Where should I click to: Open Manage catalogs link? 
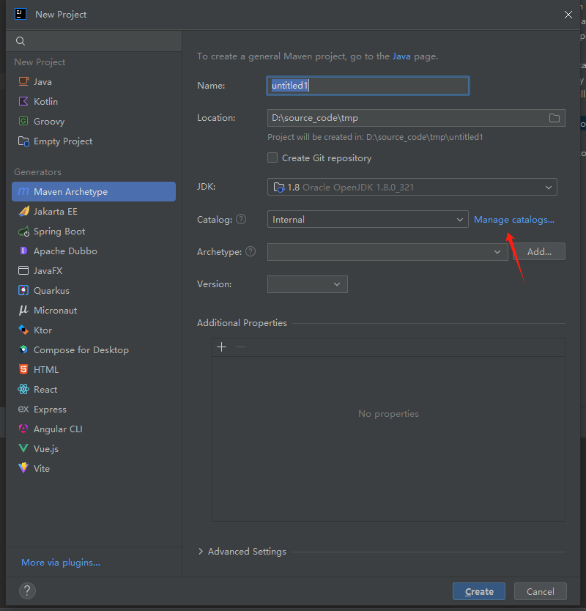pos(514,219)
